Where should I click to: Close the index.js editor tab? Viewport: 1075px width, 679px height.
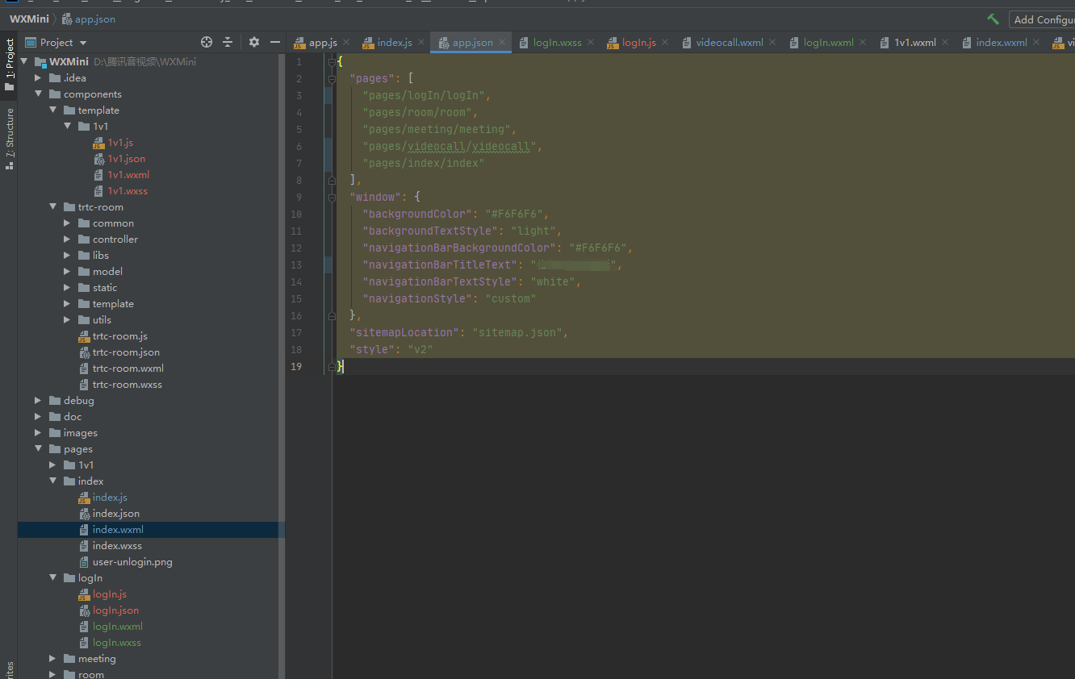tap(421, 43)
